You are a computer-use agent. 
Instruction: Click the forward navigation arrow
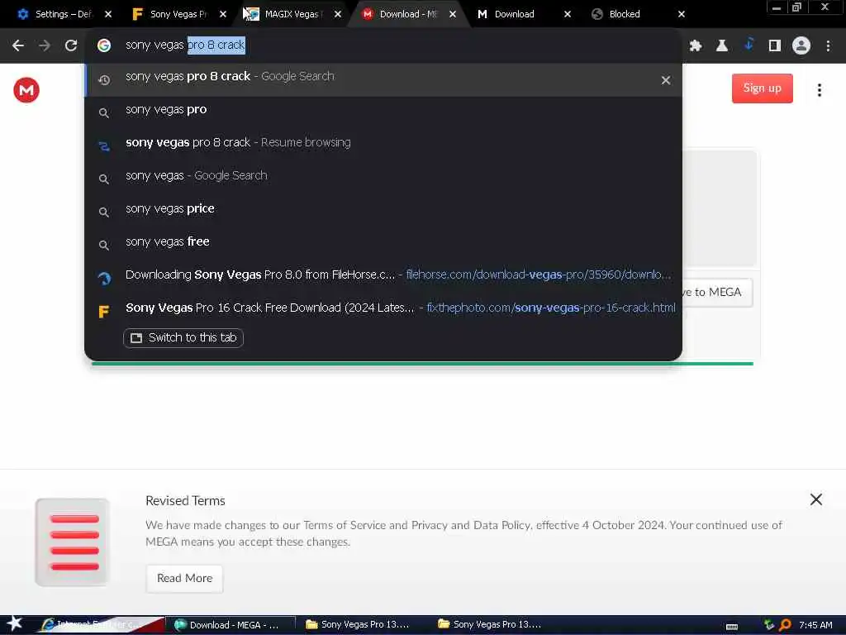click(45, 46)
